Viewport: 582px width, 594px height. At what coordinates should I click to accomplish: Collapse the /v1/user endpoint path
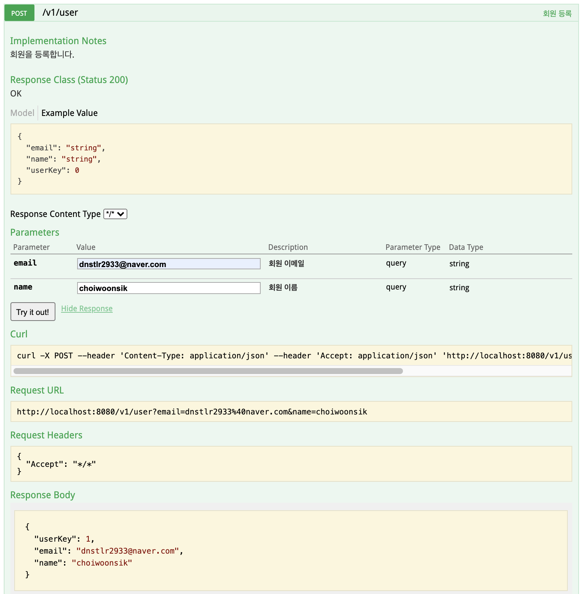click(x=60, y=13)
